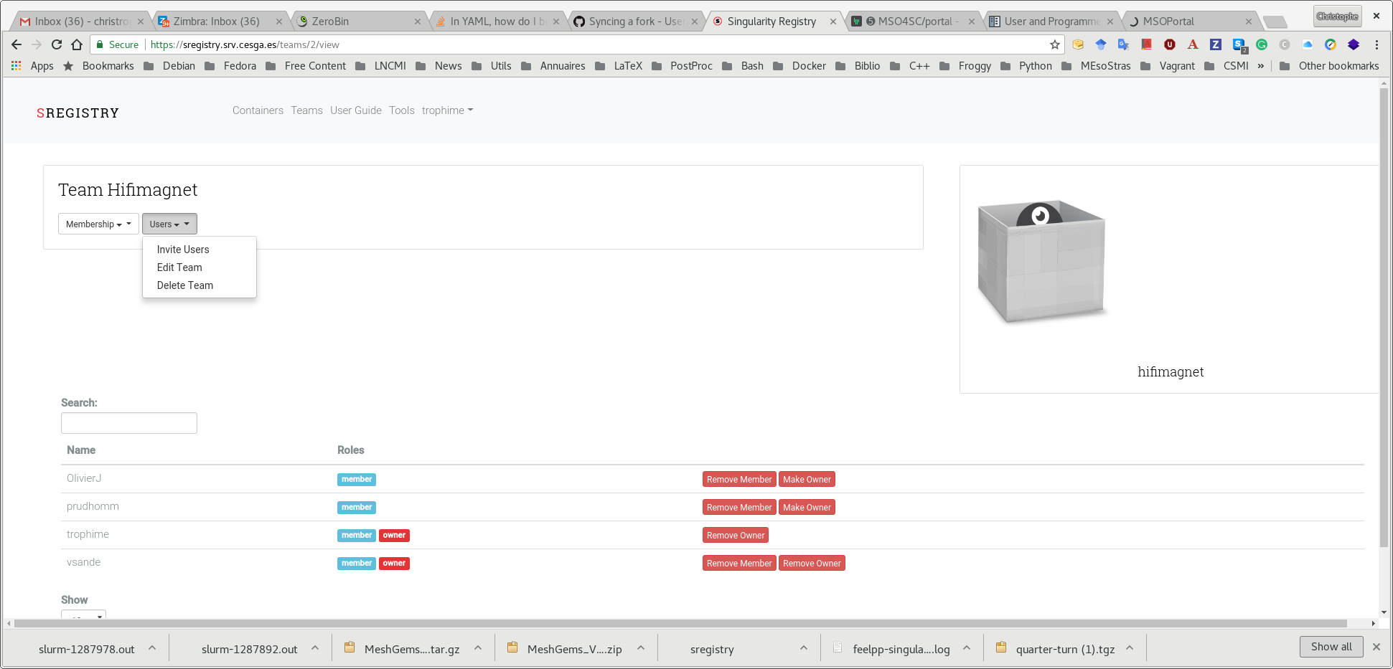Collapse the Users dropdown button
The height and width of the screenshot is (669, 1393).
[x=169, y=224]
